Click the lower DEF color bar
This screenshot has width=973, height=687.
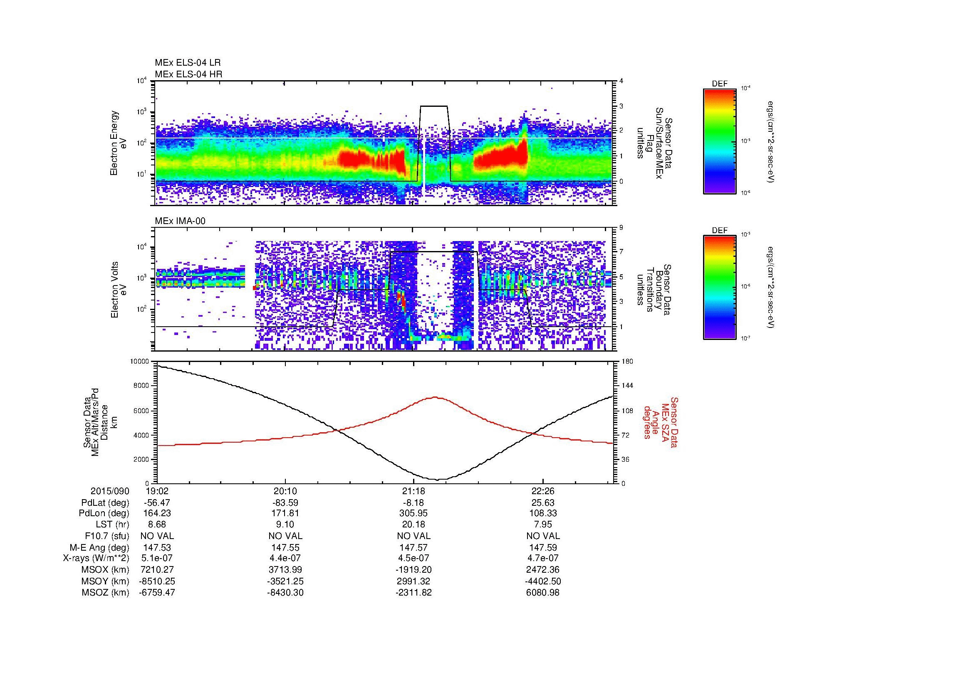pos(719,288)
